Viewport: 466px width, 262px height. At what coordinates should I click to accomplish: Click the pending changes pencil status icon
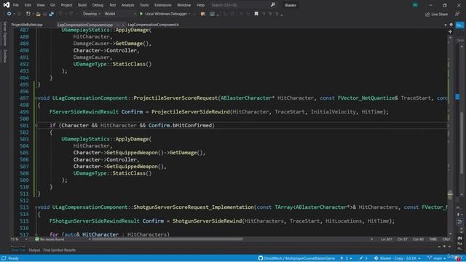[363, 258]
